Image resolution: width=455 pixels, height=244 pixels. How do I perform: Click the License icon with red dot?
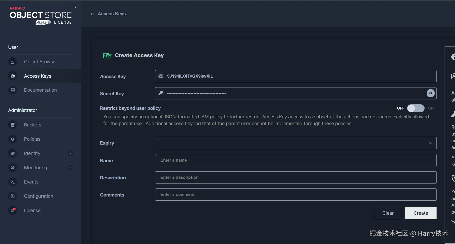[12, 211]
